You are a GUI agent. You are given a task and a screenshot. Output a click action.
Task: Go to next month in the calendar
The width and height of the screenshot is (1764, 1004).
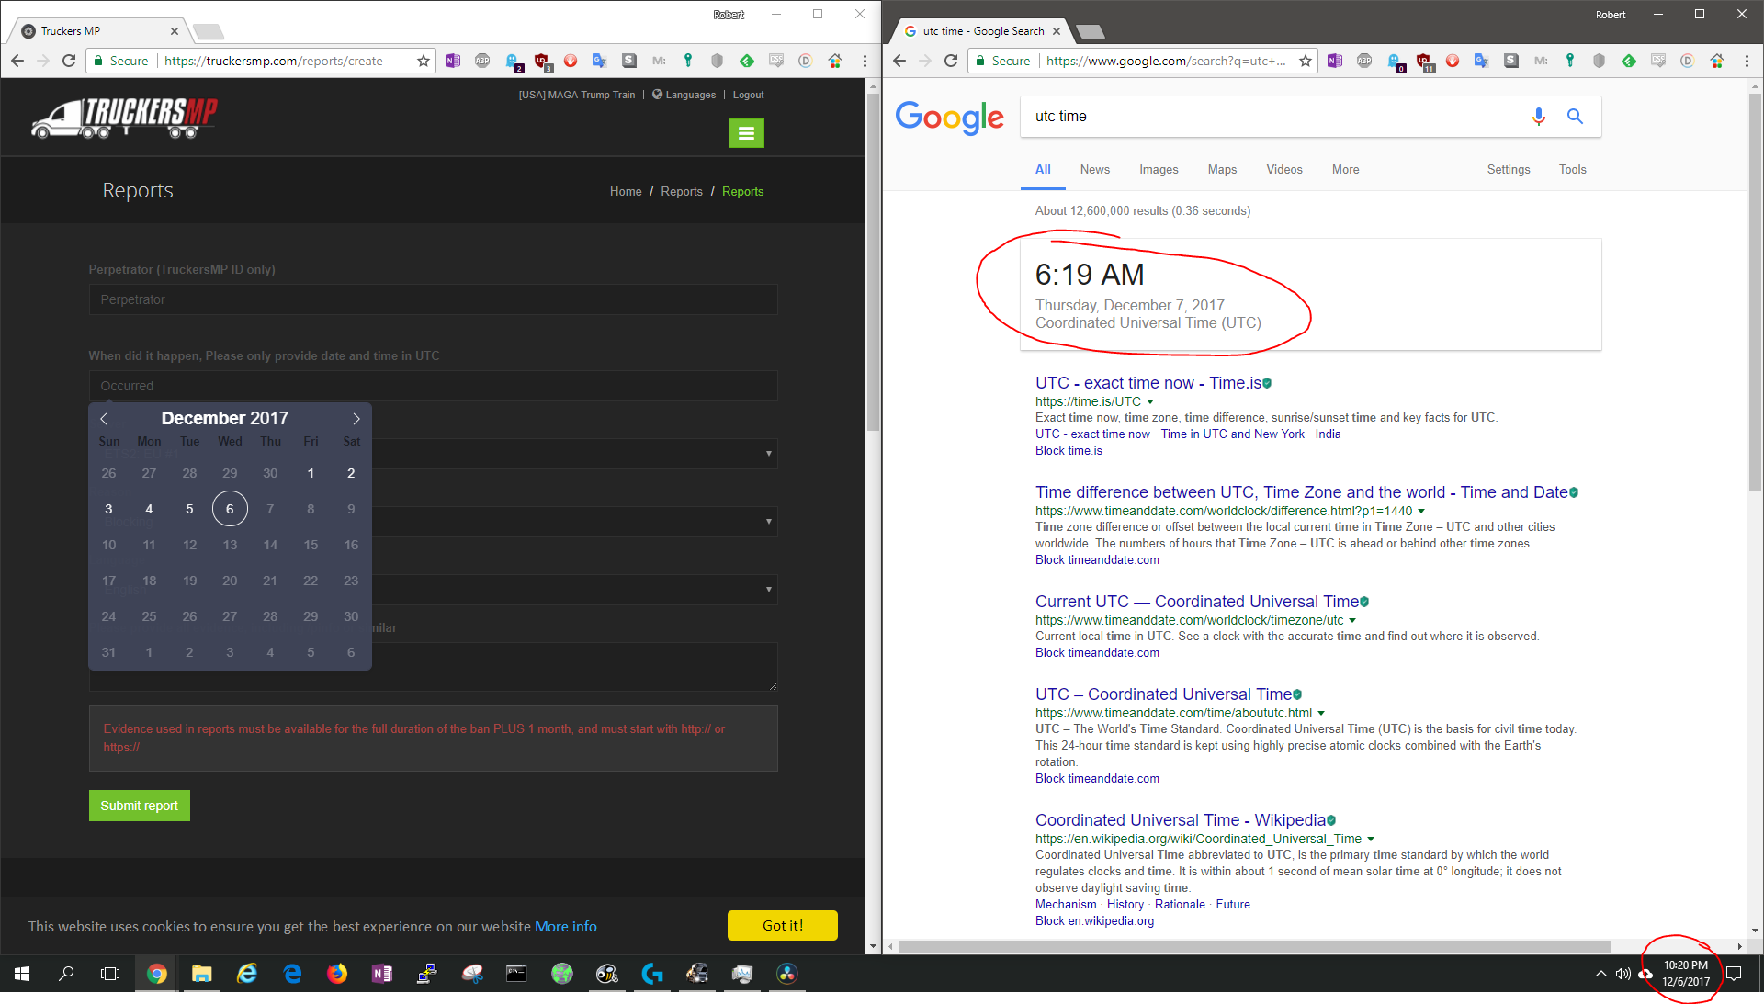click(x=356, y=419)
